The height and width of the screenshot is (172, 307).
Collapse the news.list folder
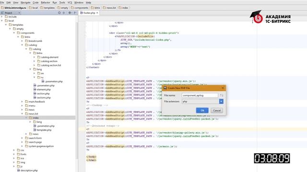[x=22, y=114]
